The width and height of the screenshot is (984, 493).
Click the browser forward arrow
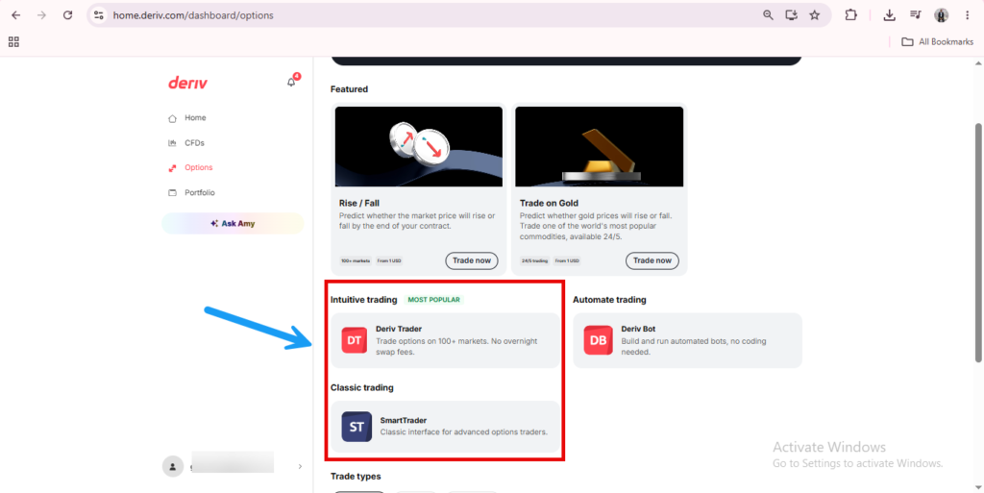42,15
